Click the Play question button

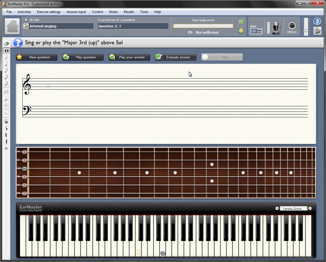click(x=83, y=57)
